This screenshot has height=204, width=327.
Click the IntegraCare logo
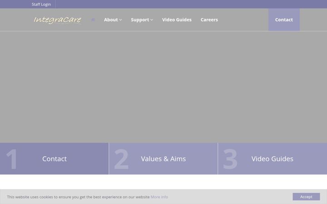[58, 20]
